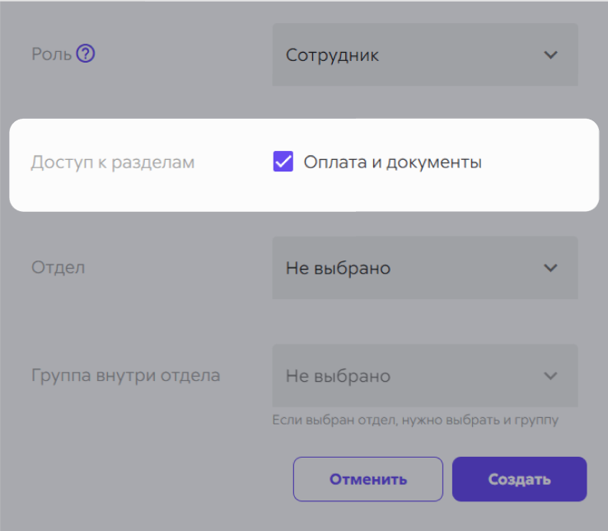Expand the Отдел dropdown
This screenshot has height=531, width=608.
(x=425, y=268)
